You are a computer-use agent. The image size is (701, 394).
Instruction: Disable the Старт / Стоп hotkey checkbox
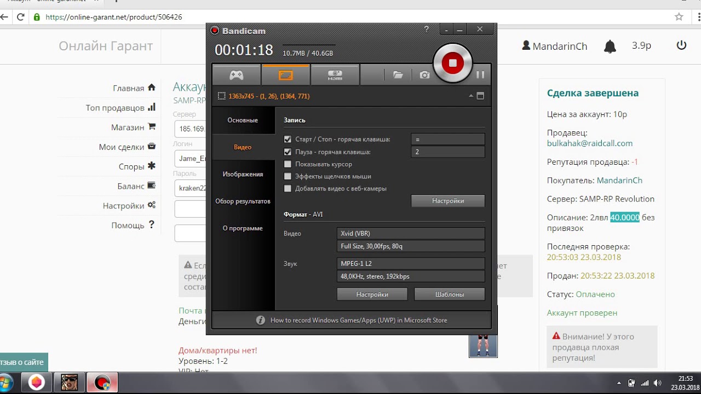288,140
